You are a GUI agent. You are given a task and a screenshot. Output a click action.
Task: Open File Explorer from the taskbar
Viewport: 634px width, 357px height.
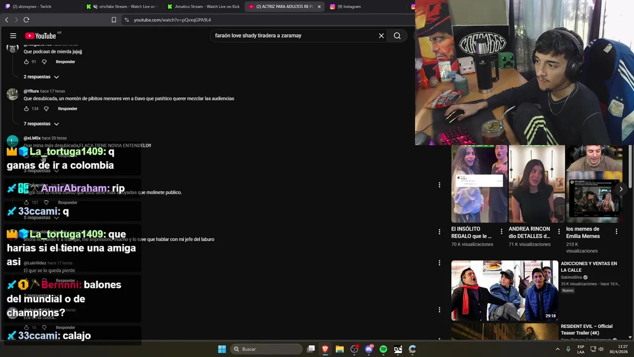340,349
